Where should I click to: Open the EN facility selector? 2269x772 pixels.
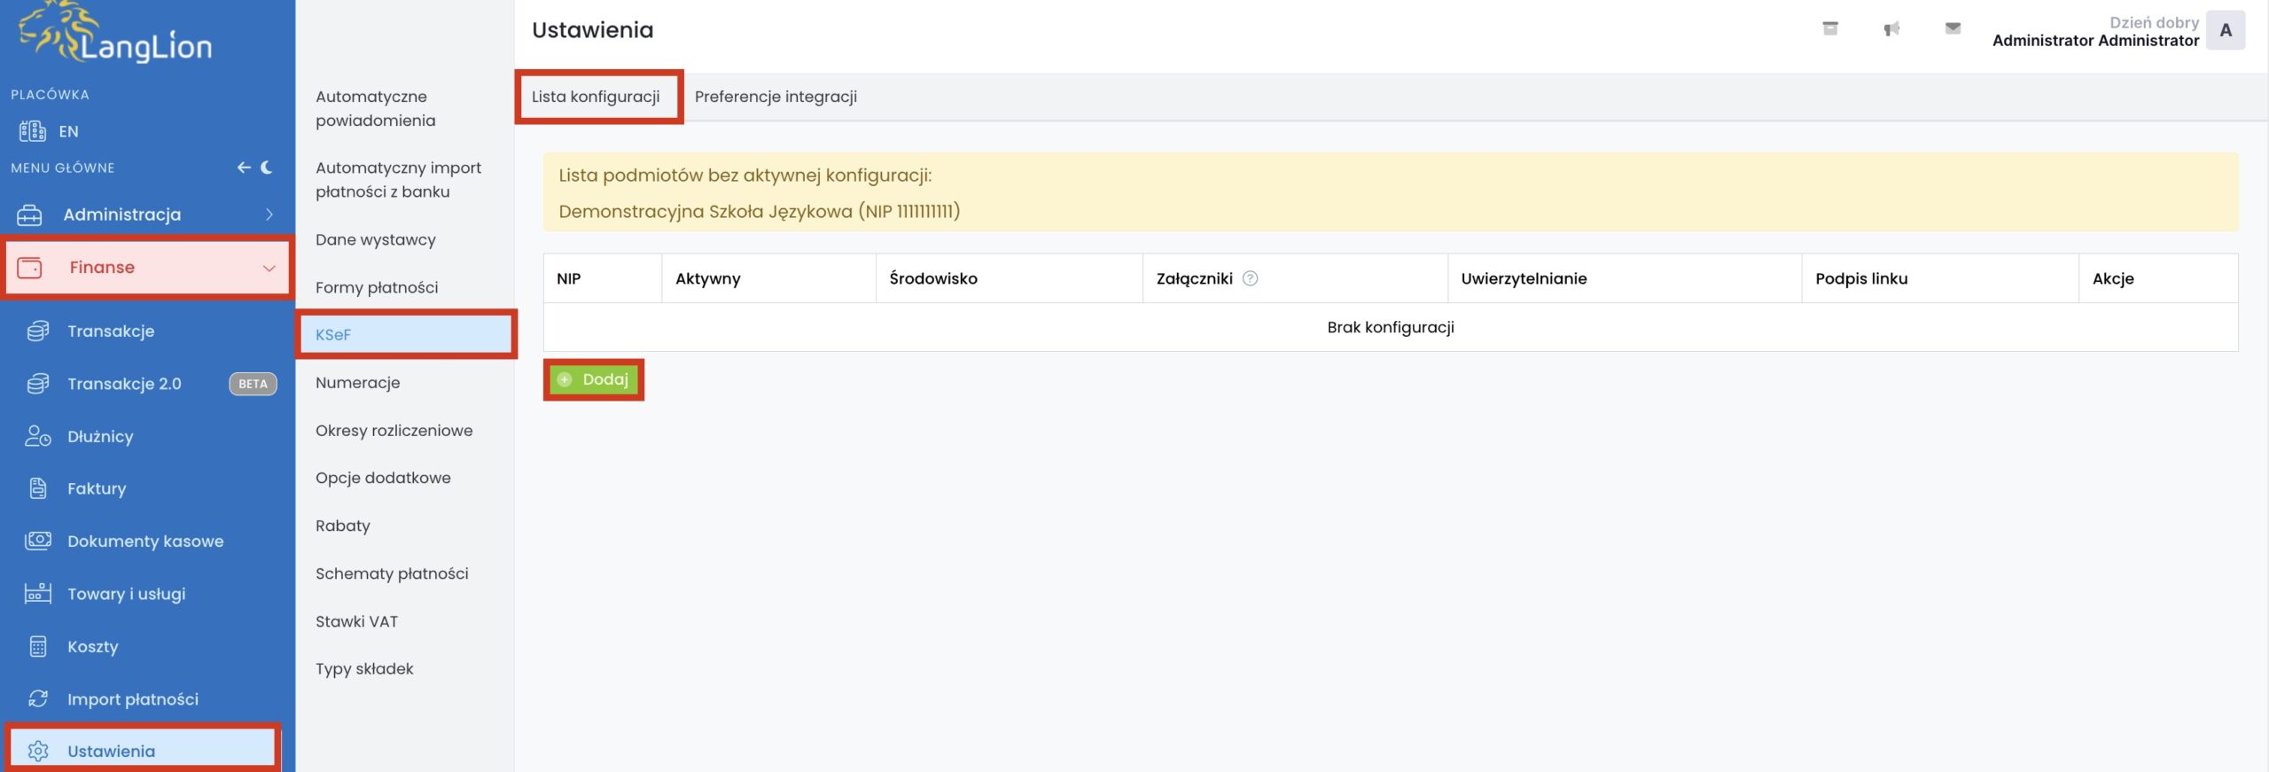67,131
